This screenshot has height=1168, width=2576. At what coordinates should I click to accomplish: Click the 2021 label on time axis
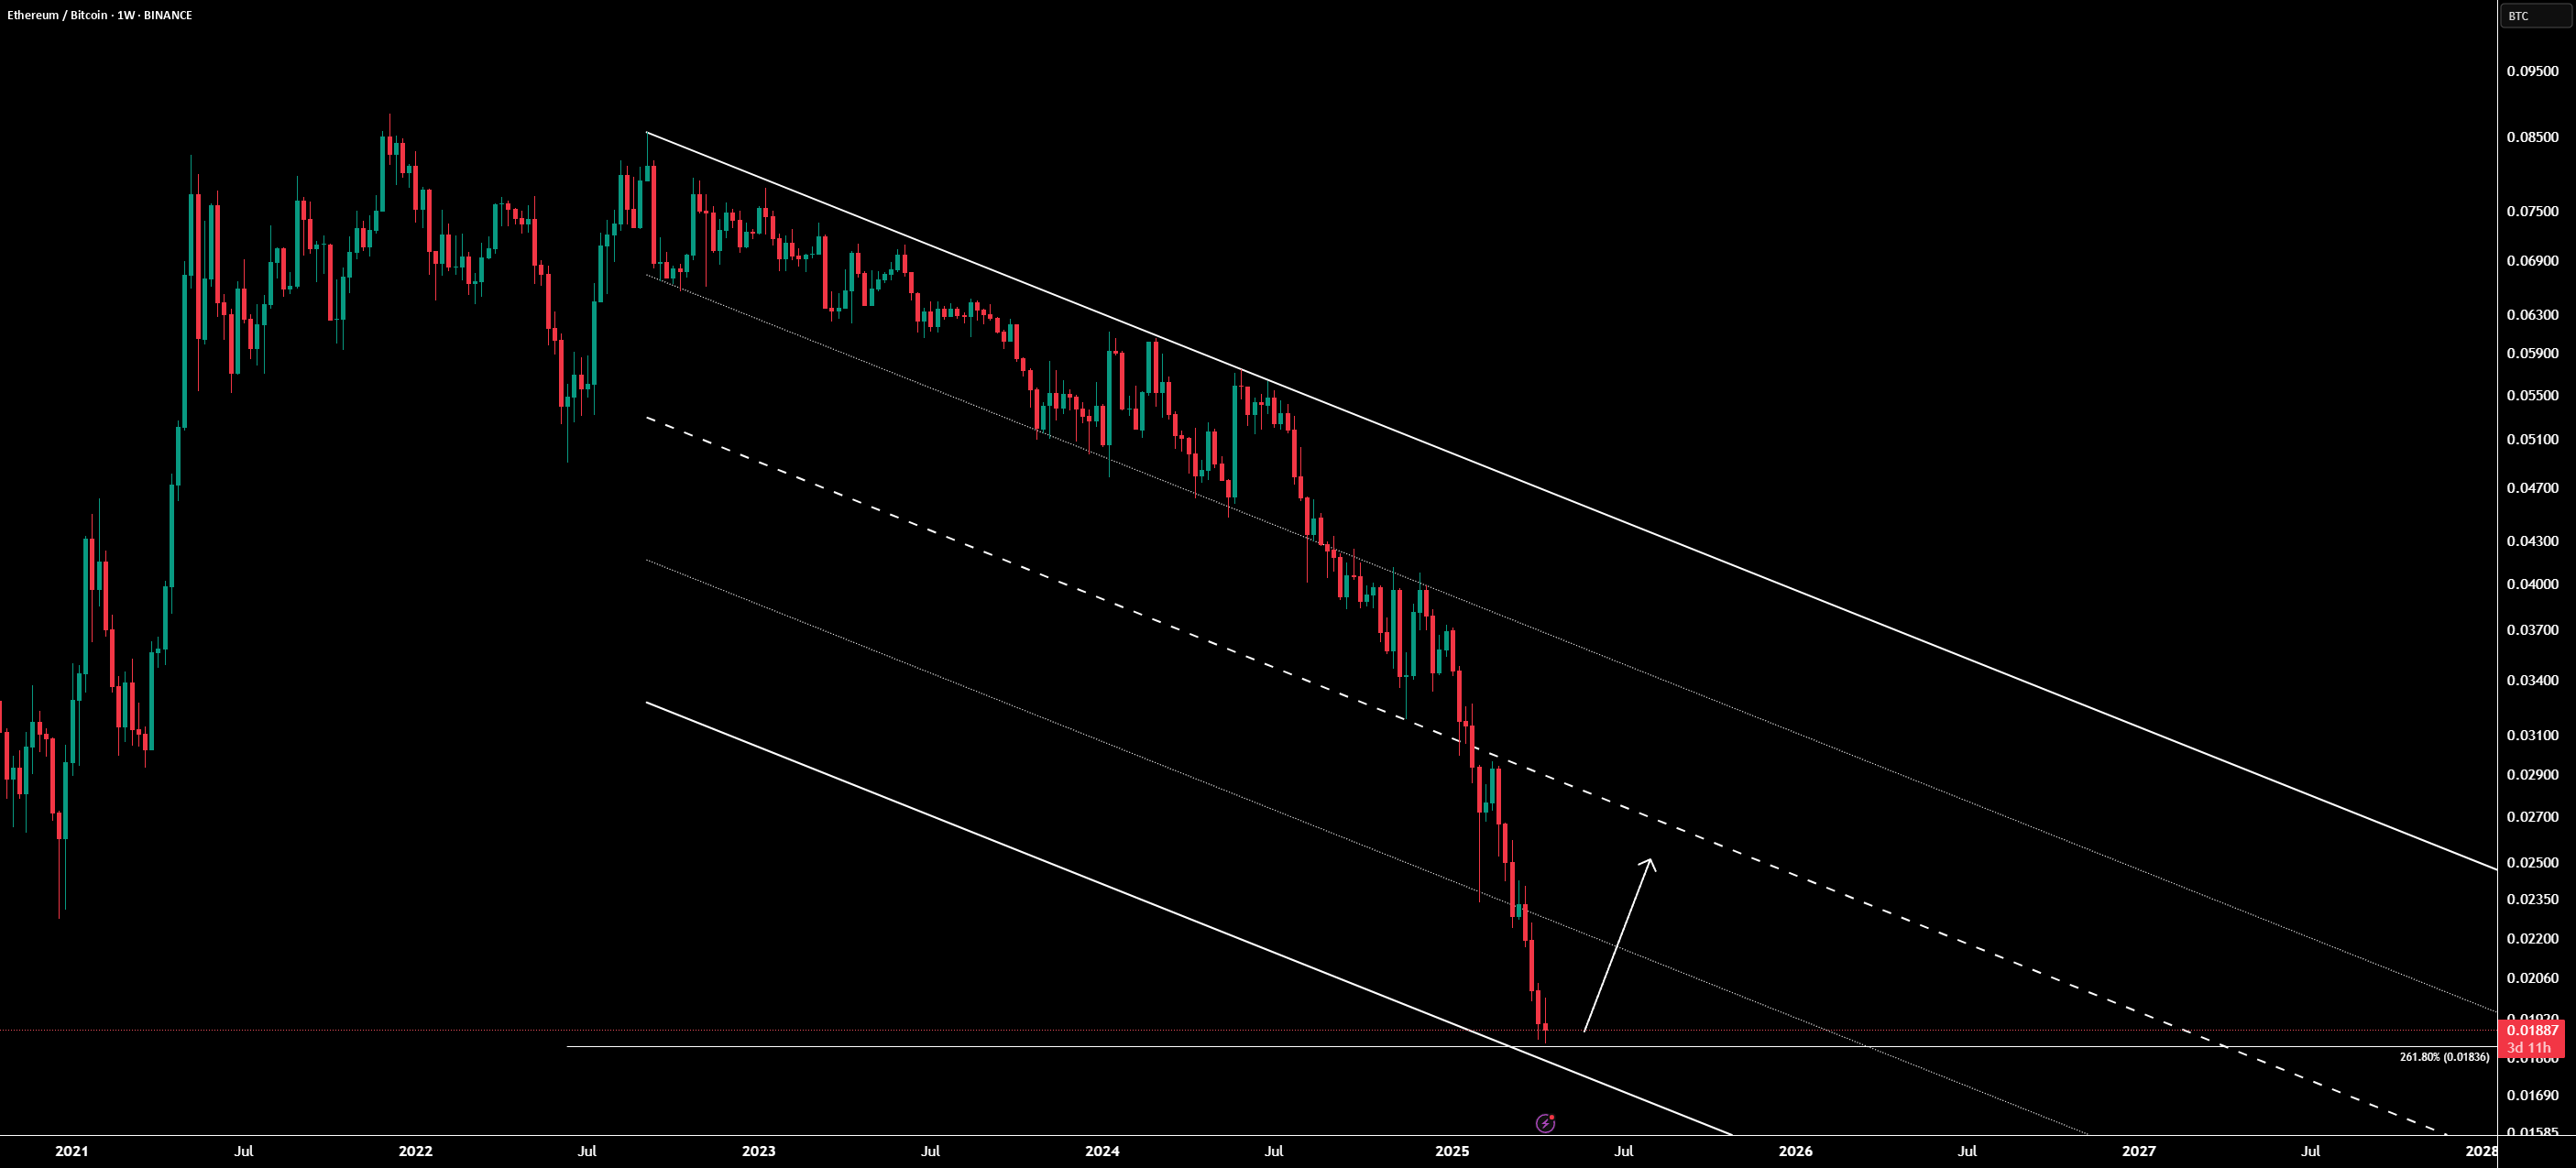72,1151
